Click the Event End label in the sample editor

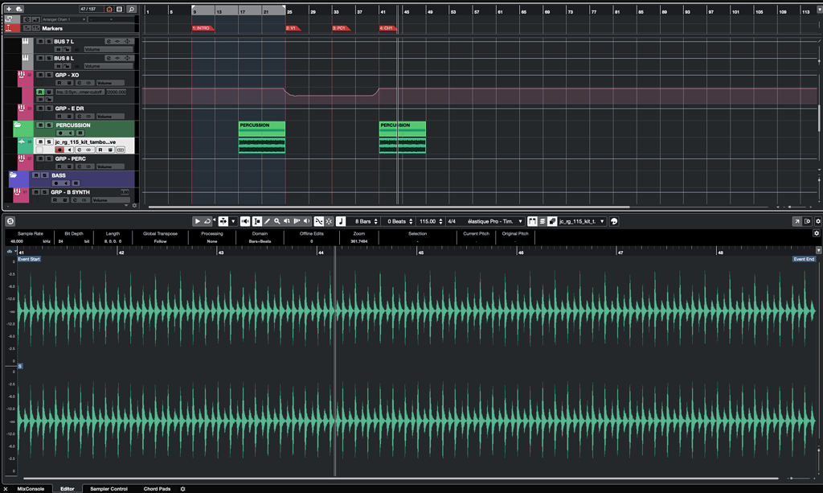click(804, 259)
